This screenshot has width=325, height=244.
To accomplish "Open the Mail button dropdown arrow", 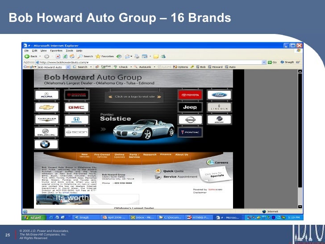I will 131,56.
